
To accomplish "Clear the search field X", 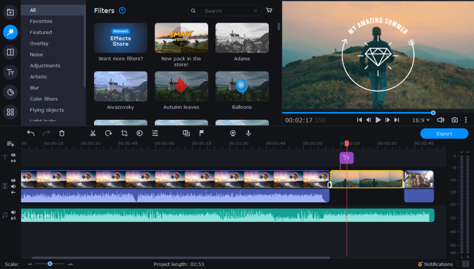I will 255,11.
